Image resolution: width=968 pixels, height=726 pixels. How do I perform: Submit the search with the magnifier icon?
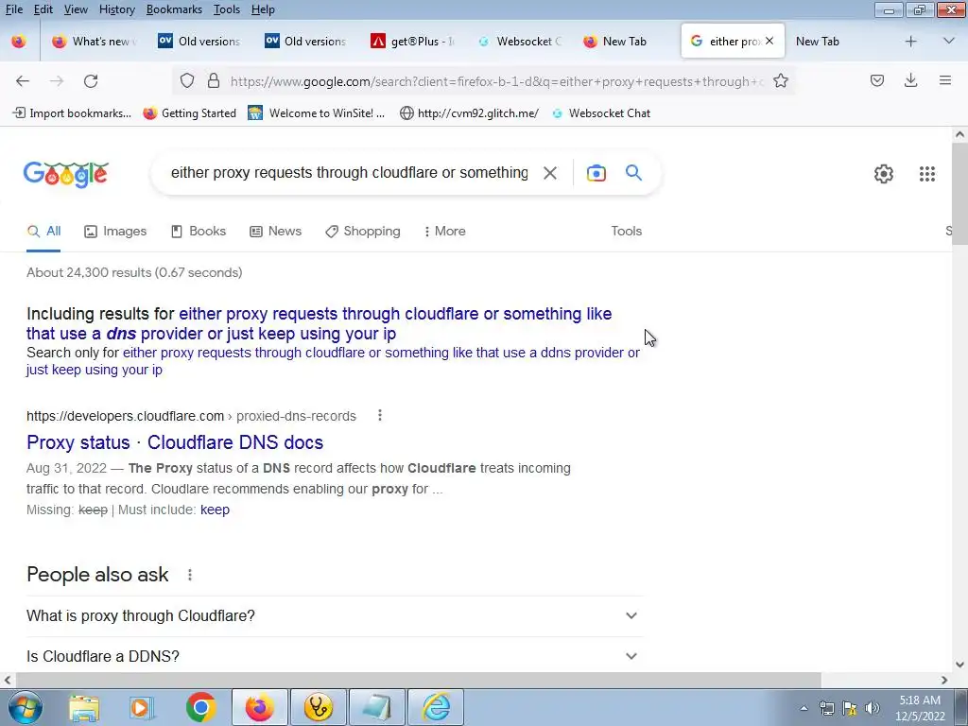(x=633, y=173)
